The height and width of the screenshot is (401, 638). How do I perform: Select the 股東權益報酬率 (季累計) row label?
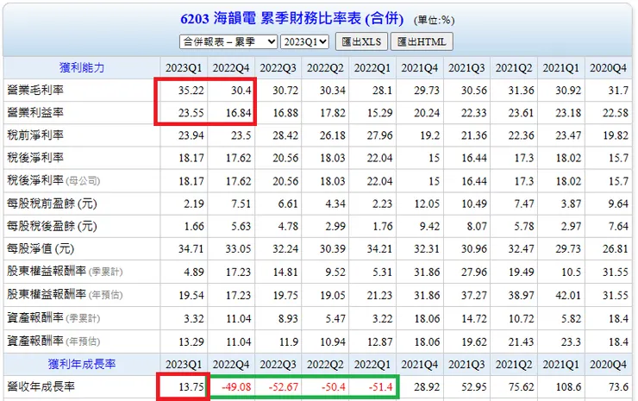coord(65,271)
